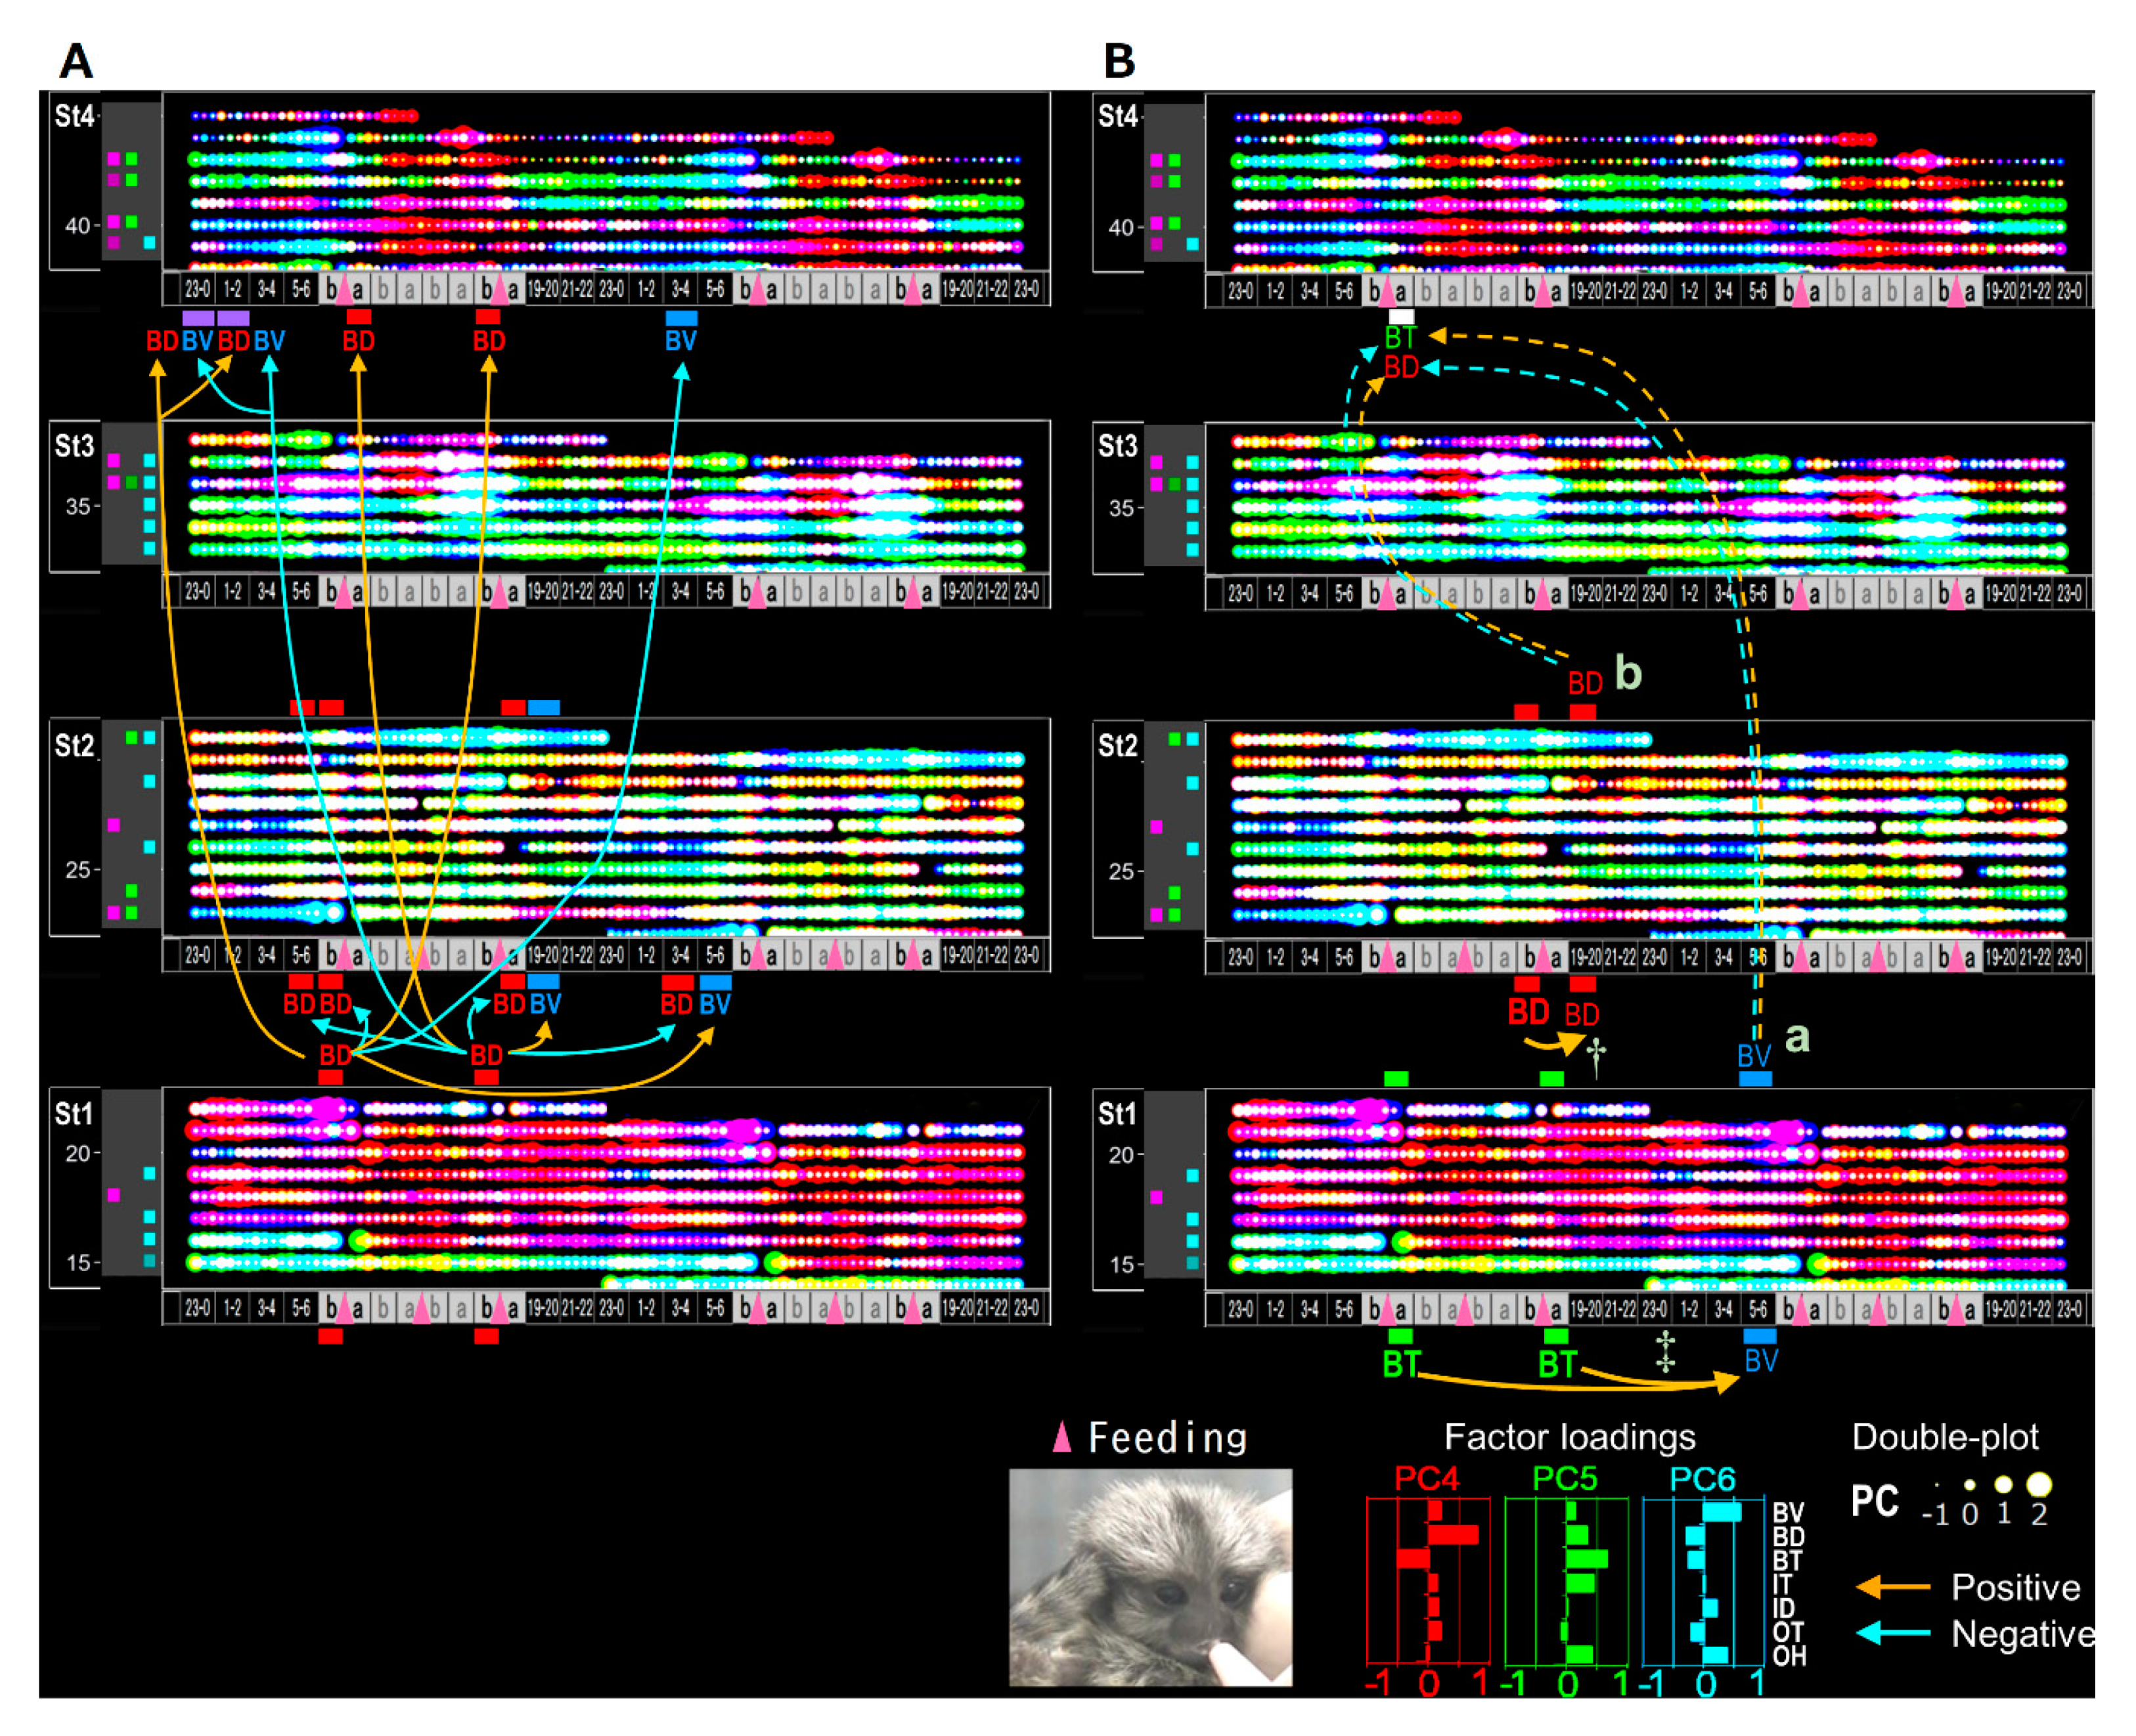Click the cyan Negative arrow legend icon
The image size is (2136, 1736).
[1893, 1633]
